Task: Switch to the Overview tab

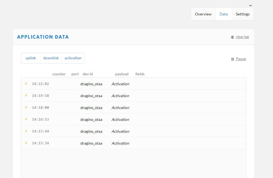Action: point(203,14)
